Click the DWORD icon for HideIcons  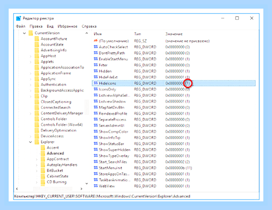pyautogui.click(x=96, y=83)
